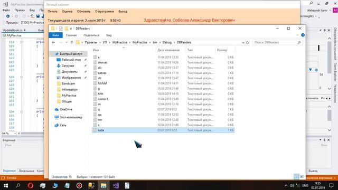Switch to large icons view in status bar
The height and width of the screenshot is (190, 338).
tap(302, 177)
